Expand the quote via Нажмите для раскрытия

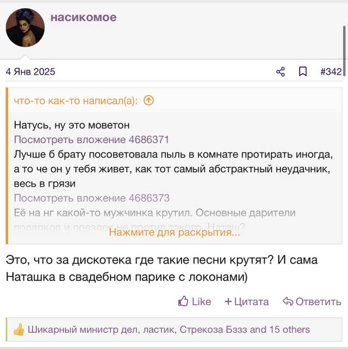175,232
